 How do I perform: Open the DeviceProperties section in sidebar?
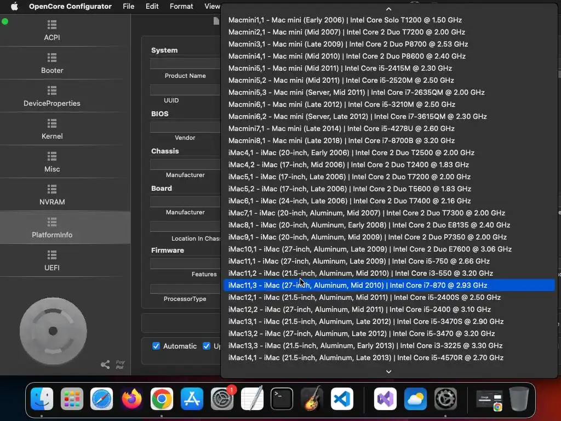pos(52,96)
